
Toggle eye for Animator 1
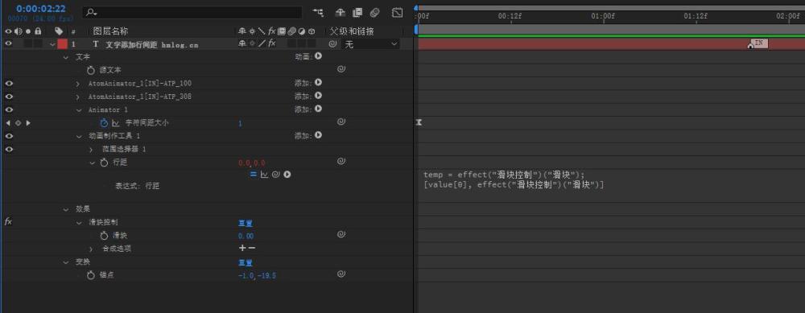pyautogui.click(x=8, y=109)
